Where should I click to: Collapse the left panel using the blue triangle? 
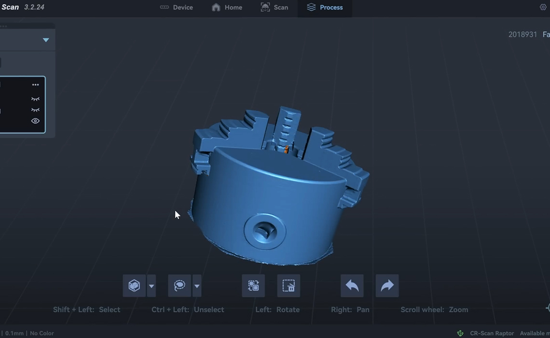tap(46, 40)
